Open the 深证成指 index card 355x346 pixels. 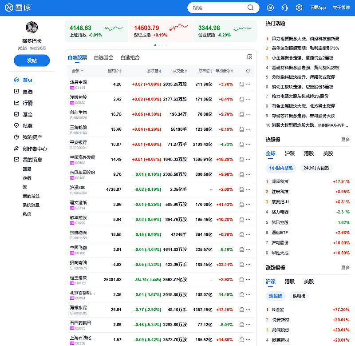[x=161, y=31]
